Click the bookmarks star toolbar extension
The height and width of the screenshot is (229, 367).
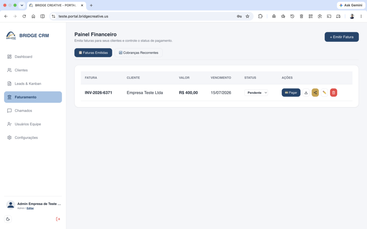pos(283,16)
